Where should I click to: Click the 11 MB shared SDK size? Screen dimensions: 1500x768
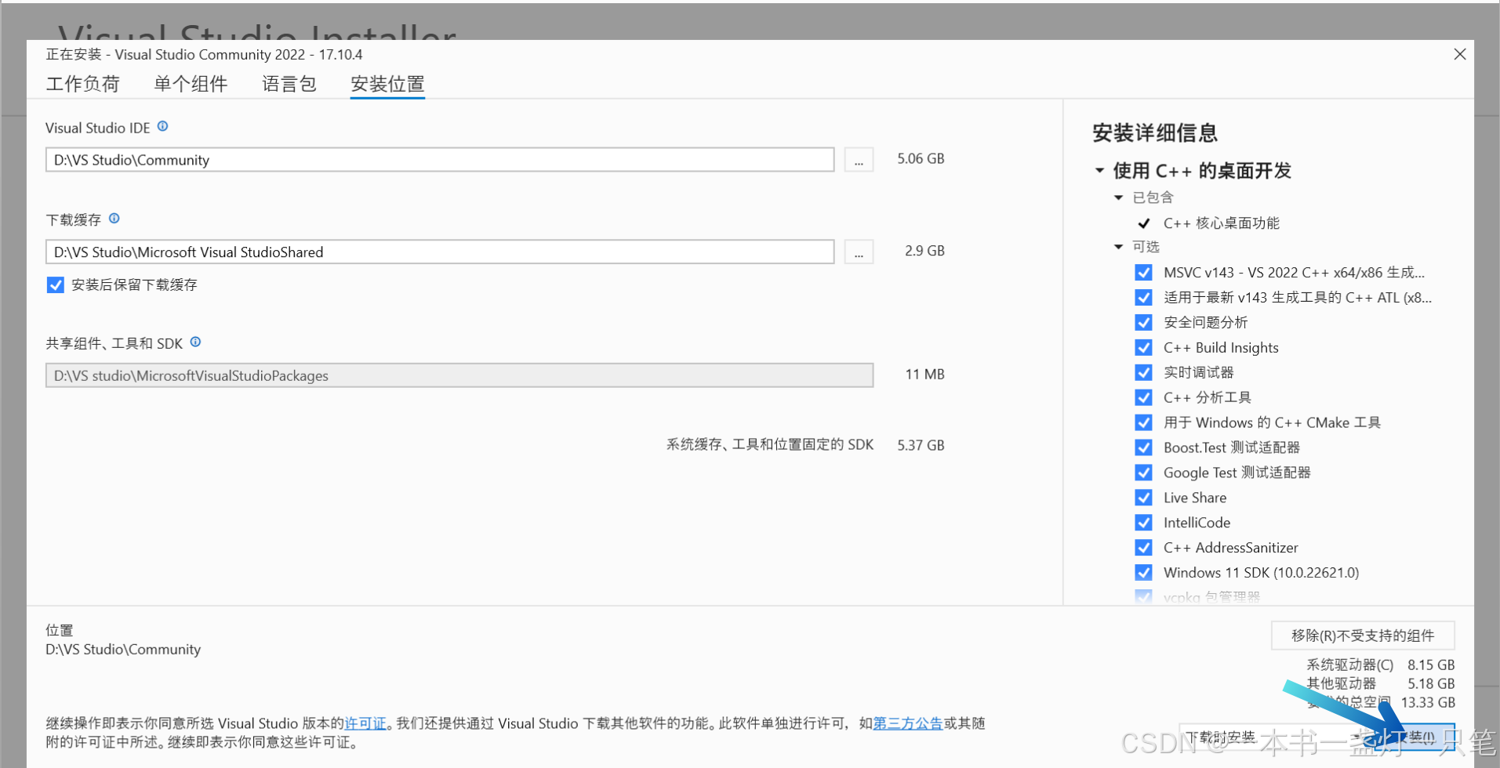coord(924,375)
